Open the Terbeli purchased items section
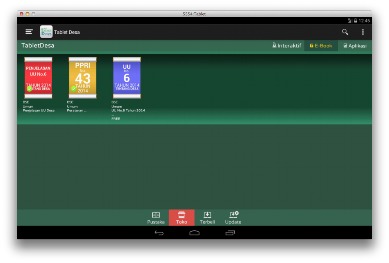The width and height of the screenshot is (389, 263). pos(207,218)
